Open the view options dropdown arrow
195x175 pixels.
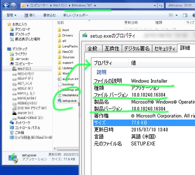click(176, 15)
